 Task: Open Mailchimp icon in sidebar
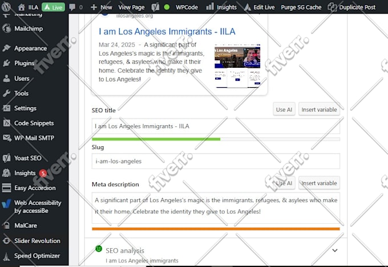pos(7,28)
